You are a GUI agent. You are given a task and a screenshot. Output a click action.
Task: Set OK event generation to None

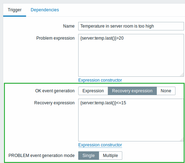tap(166, 91)
